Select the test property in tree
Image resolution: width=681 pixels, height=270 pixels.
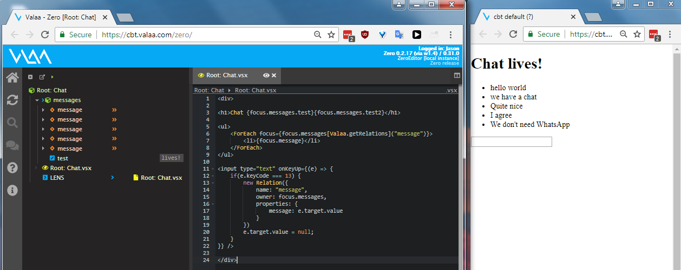coord(63,158)
